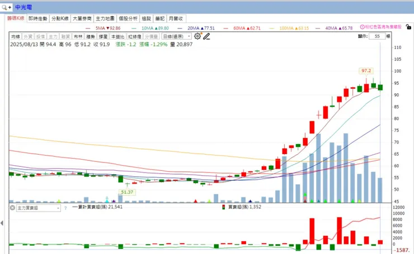Viewport: 414px width, 254px height.
Task: Toggle the 本益比 overlay button
Action: [117, 37]
